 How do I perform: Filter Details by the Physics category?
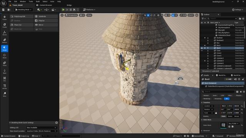239,95
